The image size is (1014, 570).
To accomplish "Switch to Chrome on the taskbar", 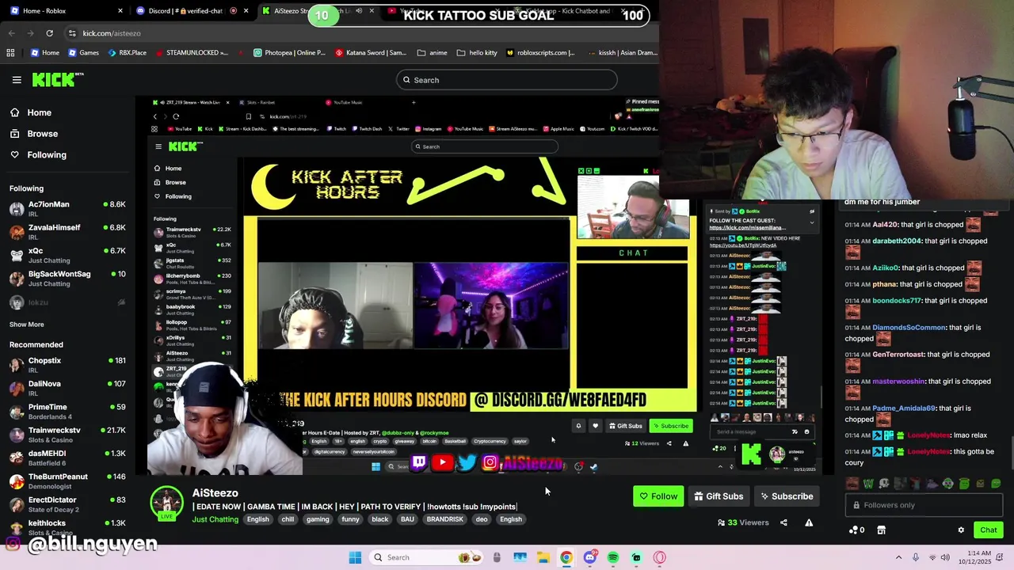I will pos(566,557).
